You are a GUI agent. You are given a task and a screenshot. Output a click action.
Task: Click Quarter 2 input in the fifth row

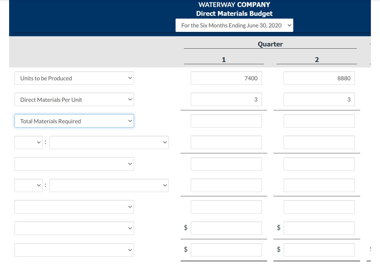pyautogui.click(x=319, y=164)
